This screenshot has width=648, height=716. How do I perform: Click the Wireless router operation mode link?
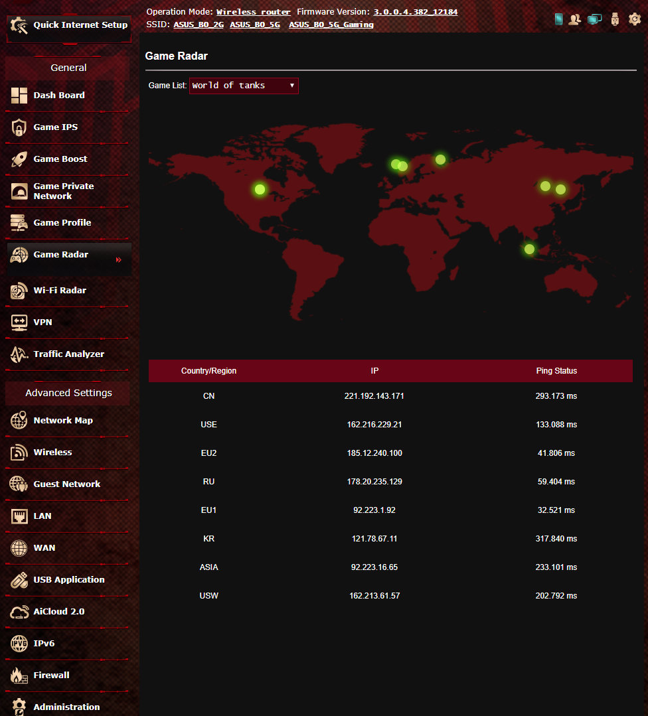253,12
